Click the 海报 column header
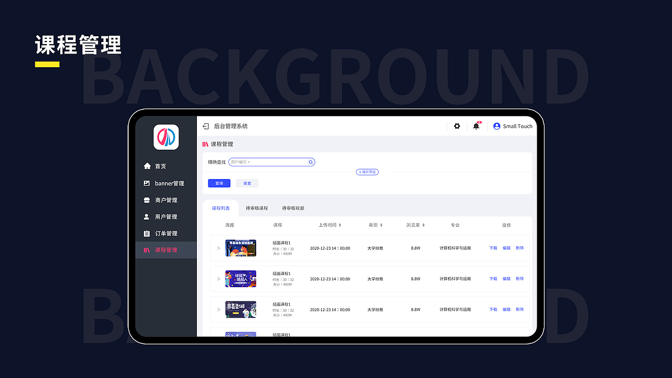This screenshot has height=378, width=672. coord(229,225)
